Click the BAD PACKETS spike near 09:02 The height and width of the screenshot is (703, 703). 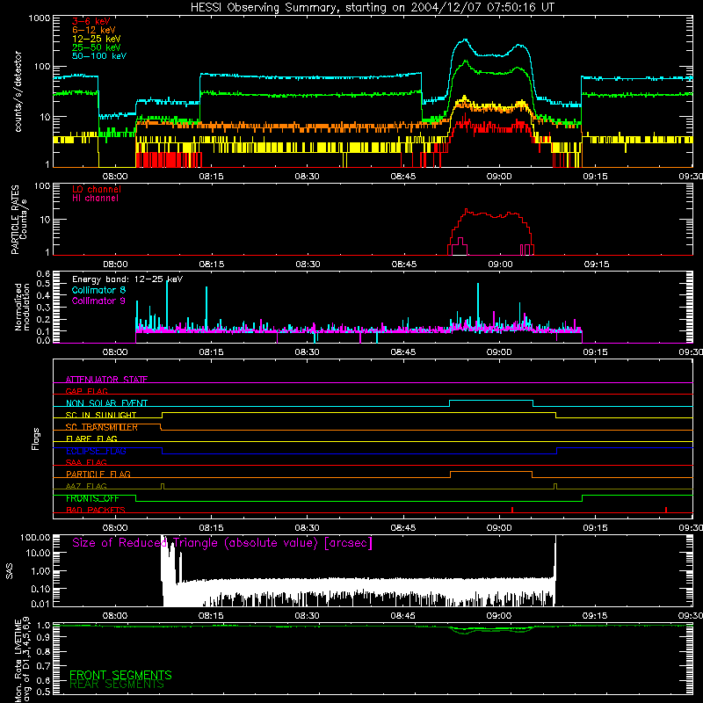coord(512,510)
